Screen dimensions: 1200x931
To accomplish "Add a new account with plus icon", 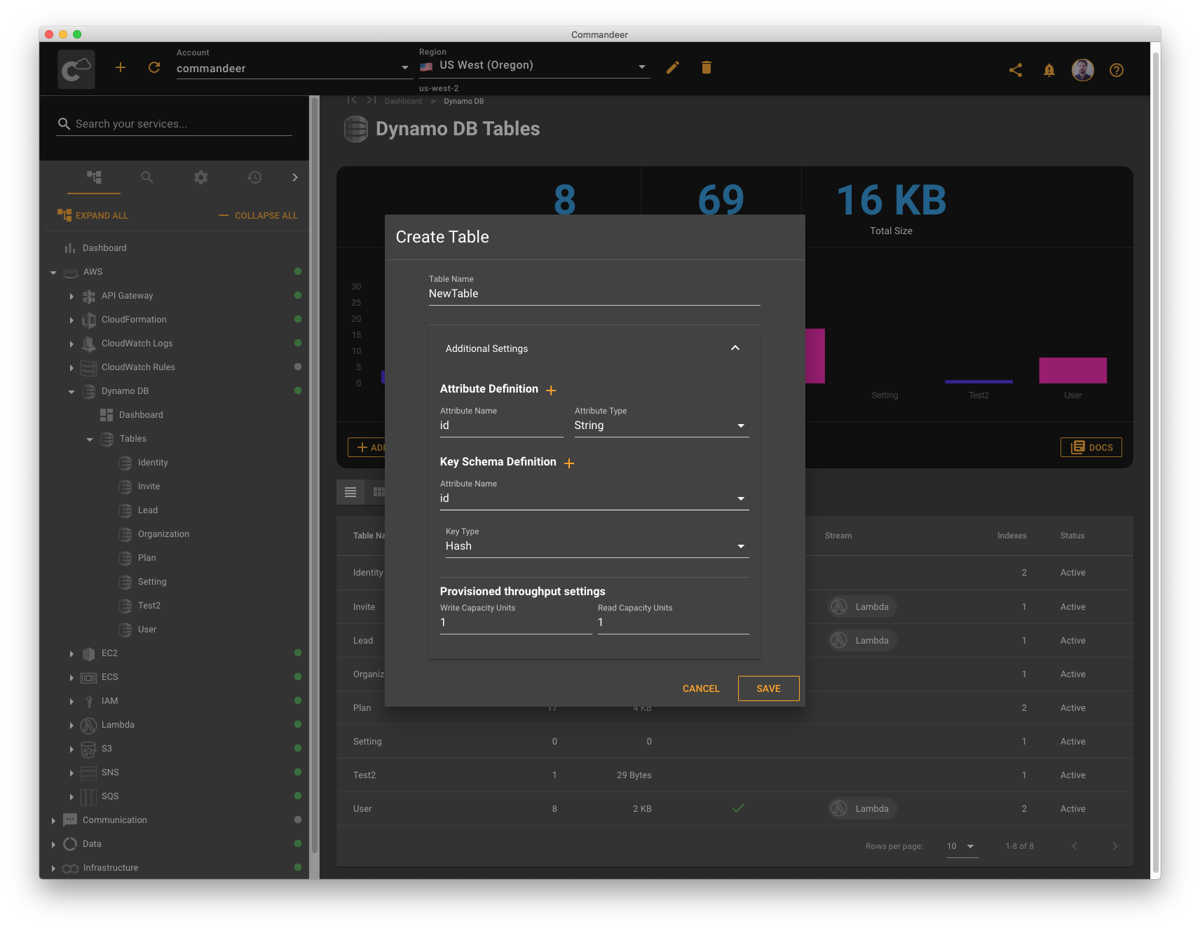I will [x=121, y=67].
